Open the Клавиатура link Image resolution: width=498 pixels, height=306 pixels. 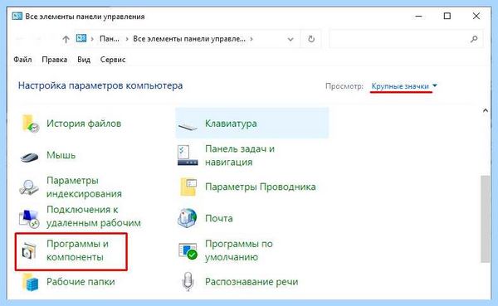point(231,124)
